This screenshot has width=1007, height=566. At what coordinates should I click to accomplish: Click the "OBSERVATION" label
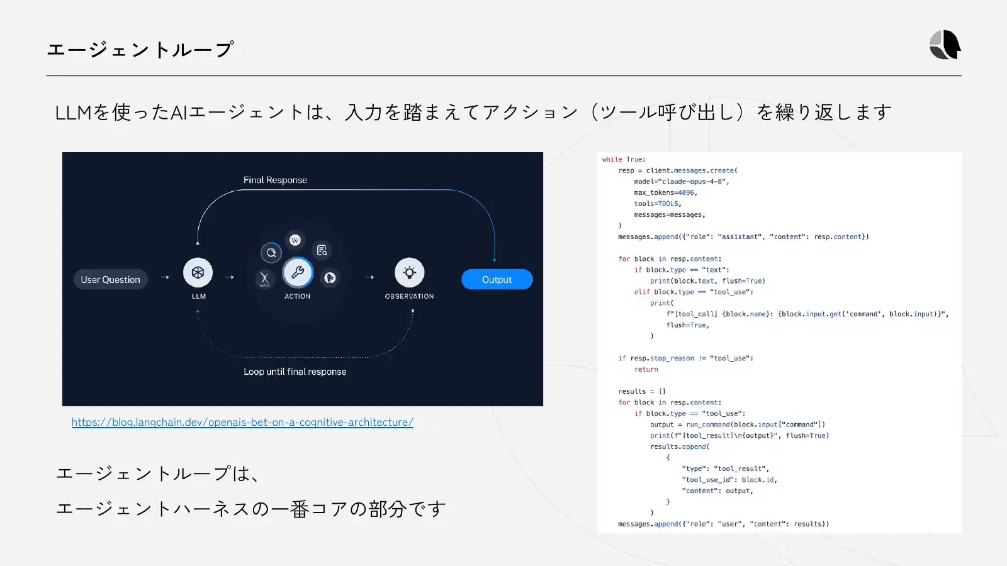pos(410,296)
